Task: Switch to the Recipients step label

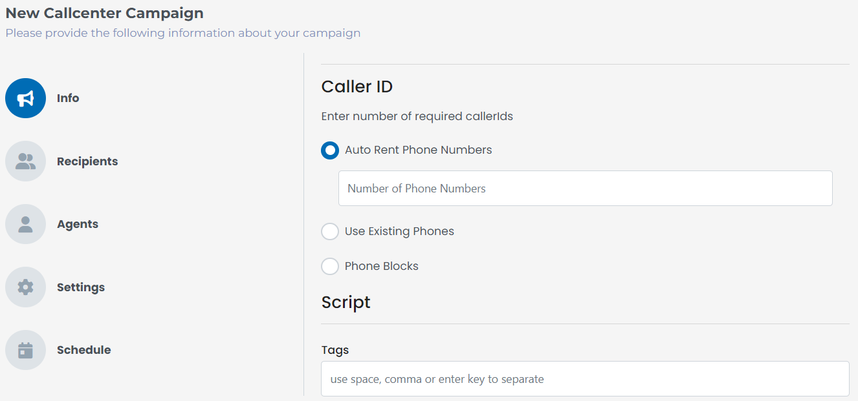Action: coord(87,161)
